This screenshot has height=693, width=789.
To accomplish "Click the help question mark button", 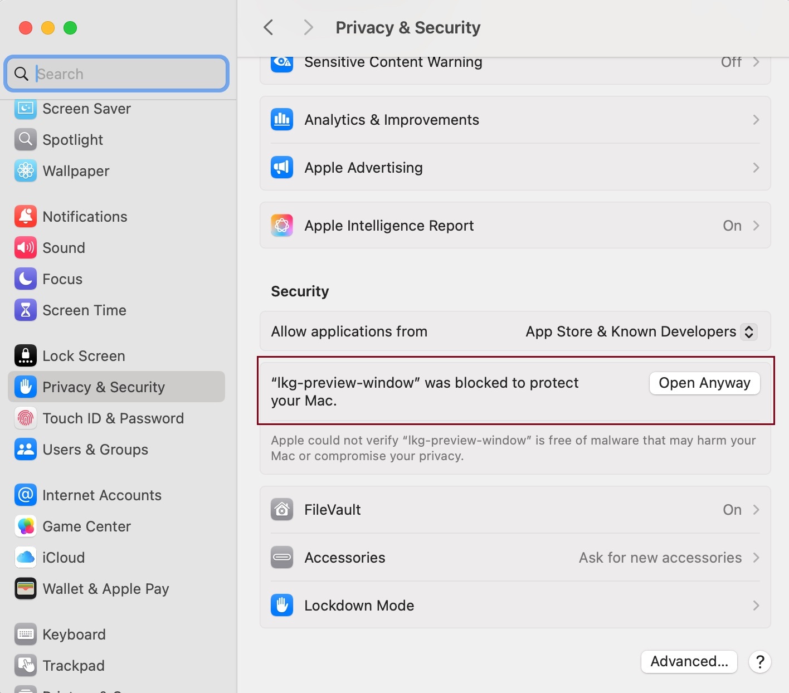I will pyautogui.click(x=760, y=662).
